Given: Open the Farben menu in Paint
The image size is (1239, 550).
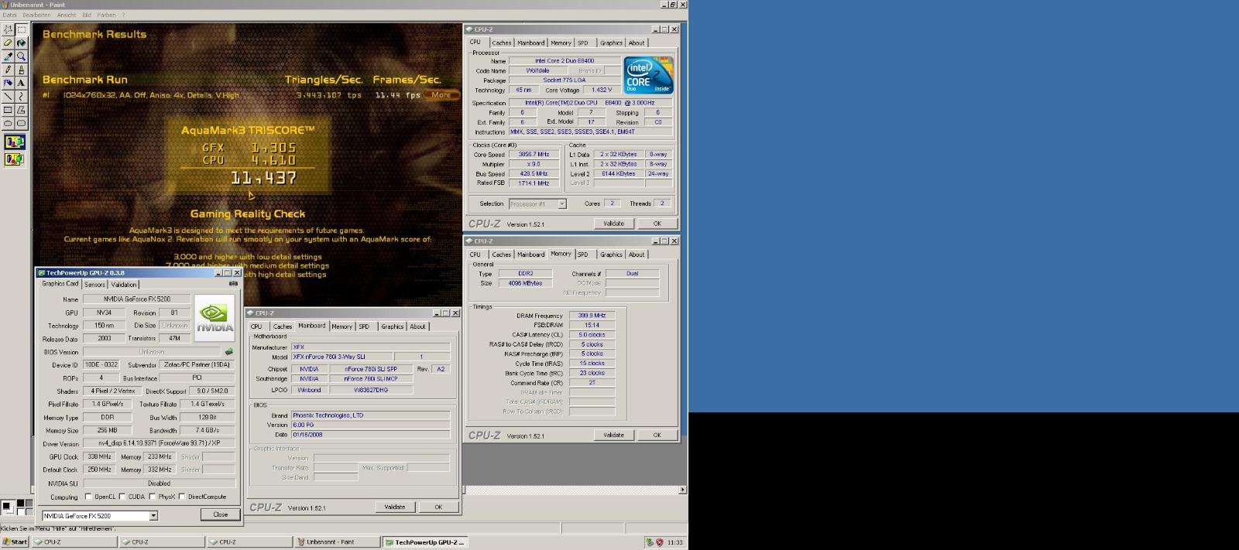Looking at the screenshot, I should 106,15.
